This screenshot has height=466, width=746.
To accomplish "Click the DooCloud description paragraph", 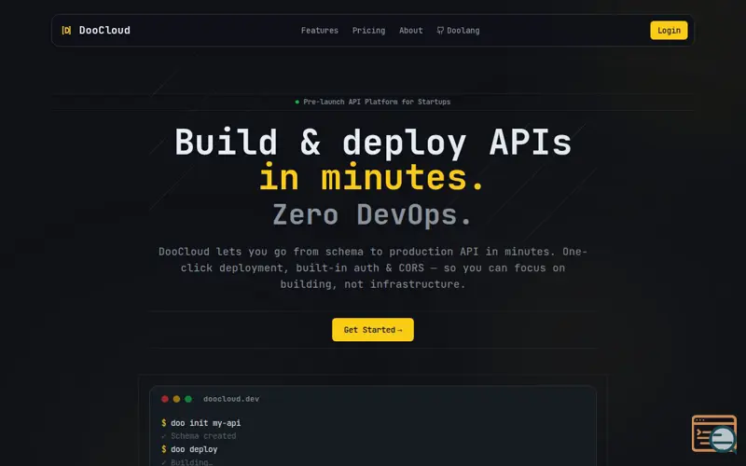I will point(373,267).
